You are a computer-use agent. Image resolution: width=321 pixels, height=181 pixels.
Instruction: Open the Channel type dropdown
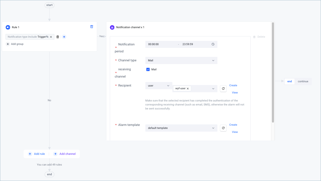[x=181, y=60]
